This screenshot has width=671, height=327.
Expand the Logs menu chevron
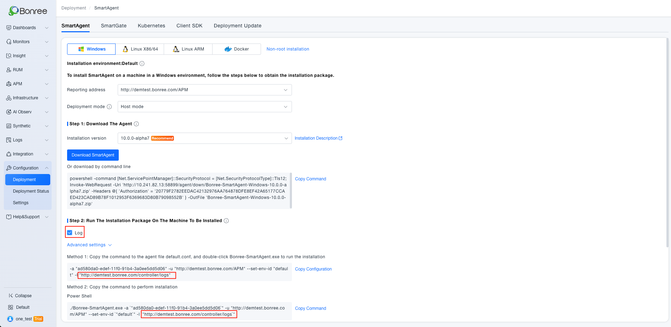click(x=47, y=140)
